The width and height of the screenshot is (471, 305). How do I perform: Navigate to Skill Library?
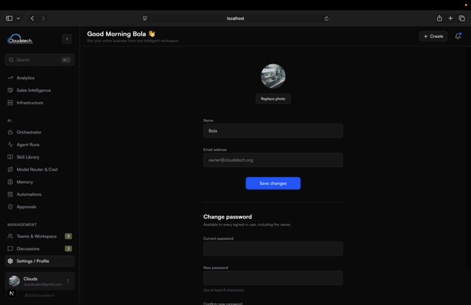click(x=40, y=157)
